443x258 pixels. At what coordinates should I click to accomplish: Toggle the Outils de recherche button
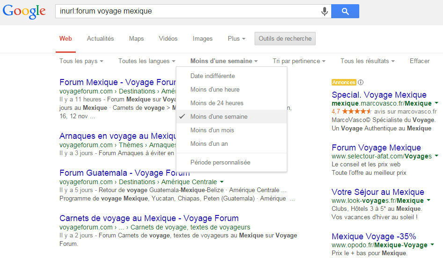click(285, 39)
